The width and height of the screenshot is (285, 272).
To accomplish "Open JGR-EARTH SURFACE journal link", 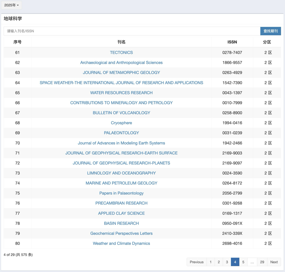I will pyautogui.click(x=121, y=153).
